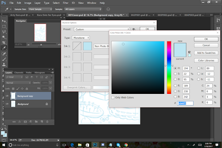Switch to the Channels tab
Viewport: 222px width, 148px height.
click(19, 72)
